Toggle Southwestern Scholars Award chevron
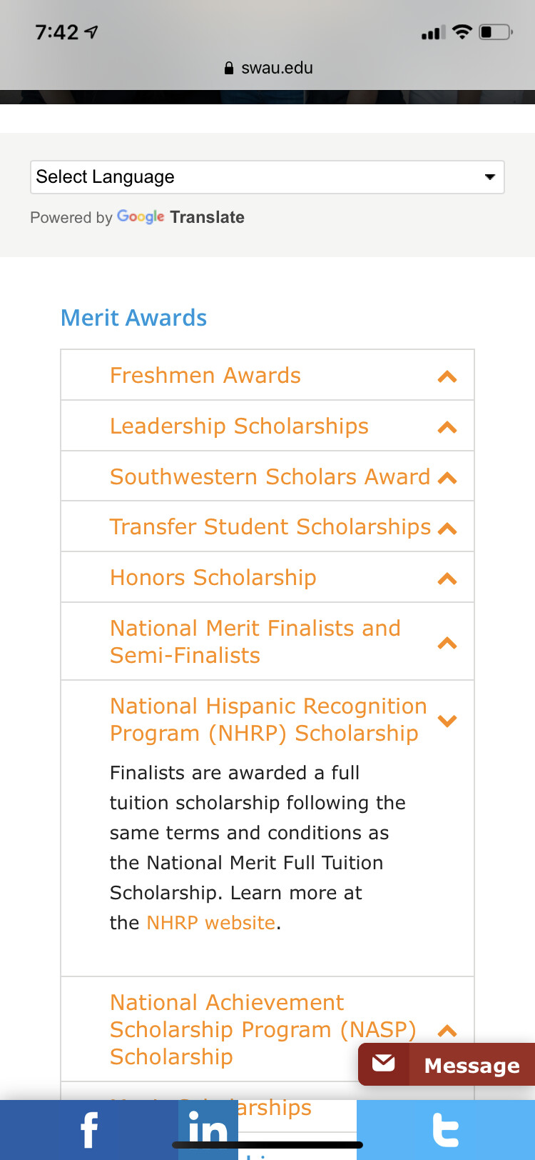Image resolution: width=535 pixels, height=1160 pixels. coord(447,478)
